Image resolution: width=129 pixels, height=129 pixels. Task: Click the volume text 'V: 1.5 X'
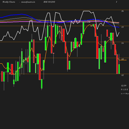coord(124,90)
